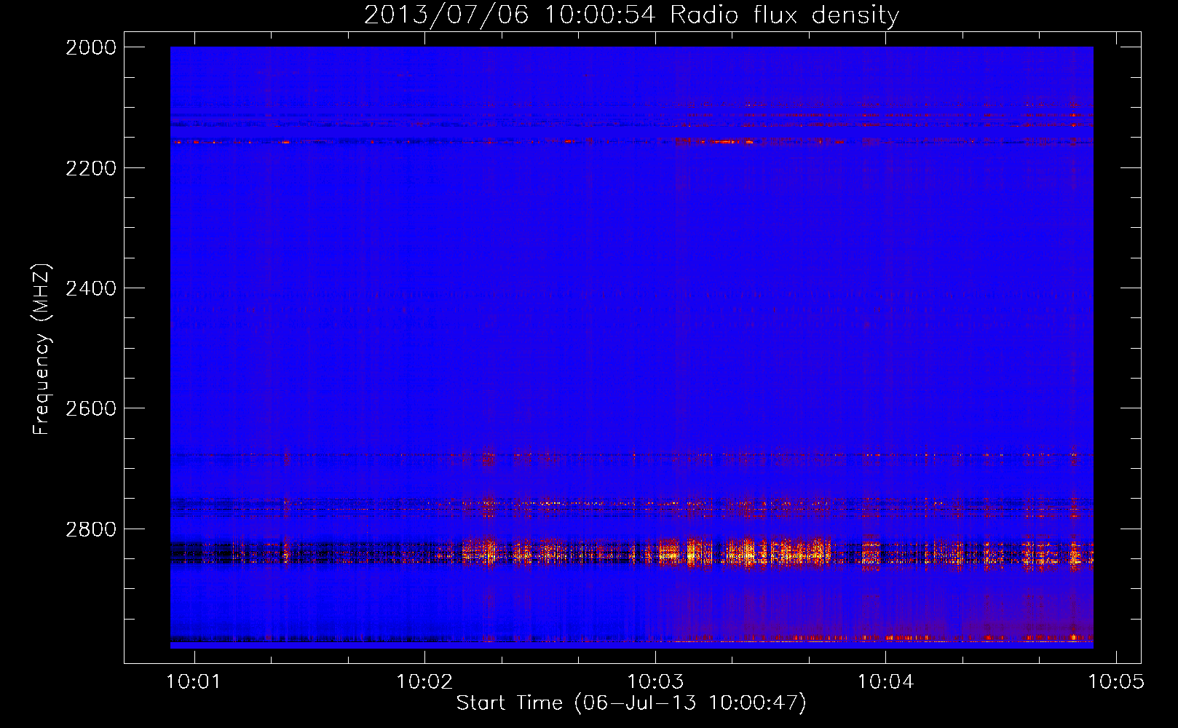Image resolution: width=1178 pixels, height=728 pixels.
Task: Click the 10:01 time tick label
Action: tap(194, 681)
